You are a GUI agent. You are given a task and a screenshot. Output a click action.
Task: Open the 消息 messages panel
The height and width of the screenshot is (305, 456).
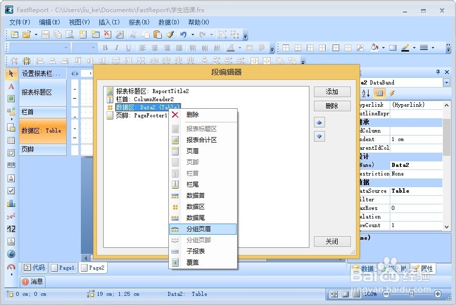pos(32,281)
